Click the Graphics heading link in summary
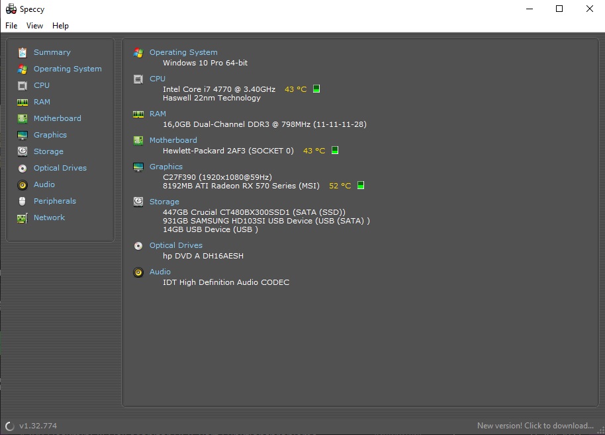 [166, 167]
